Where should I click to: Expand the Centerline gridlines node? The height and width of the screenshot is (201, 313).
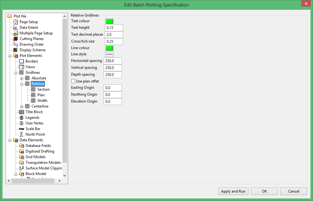pos(22,107)
